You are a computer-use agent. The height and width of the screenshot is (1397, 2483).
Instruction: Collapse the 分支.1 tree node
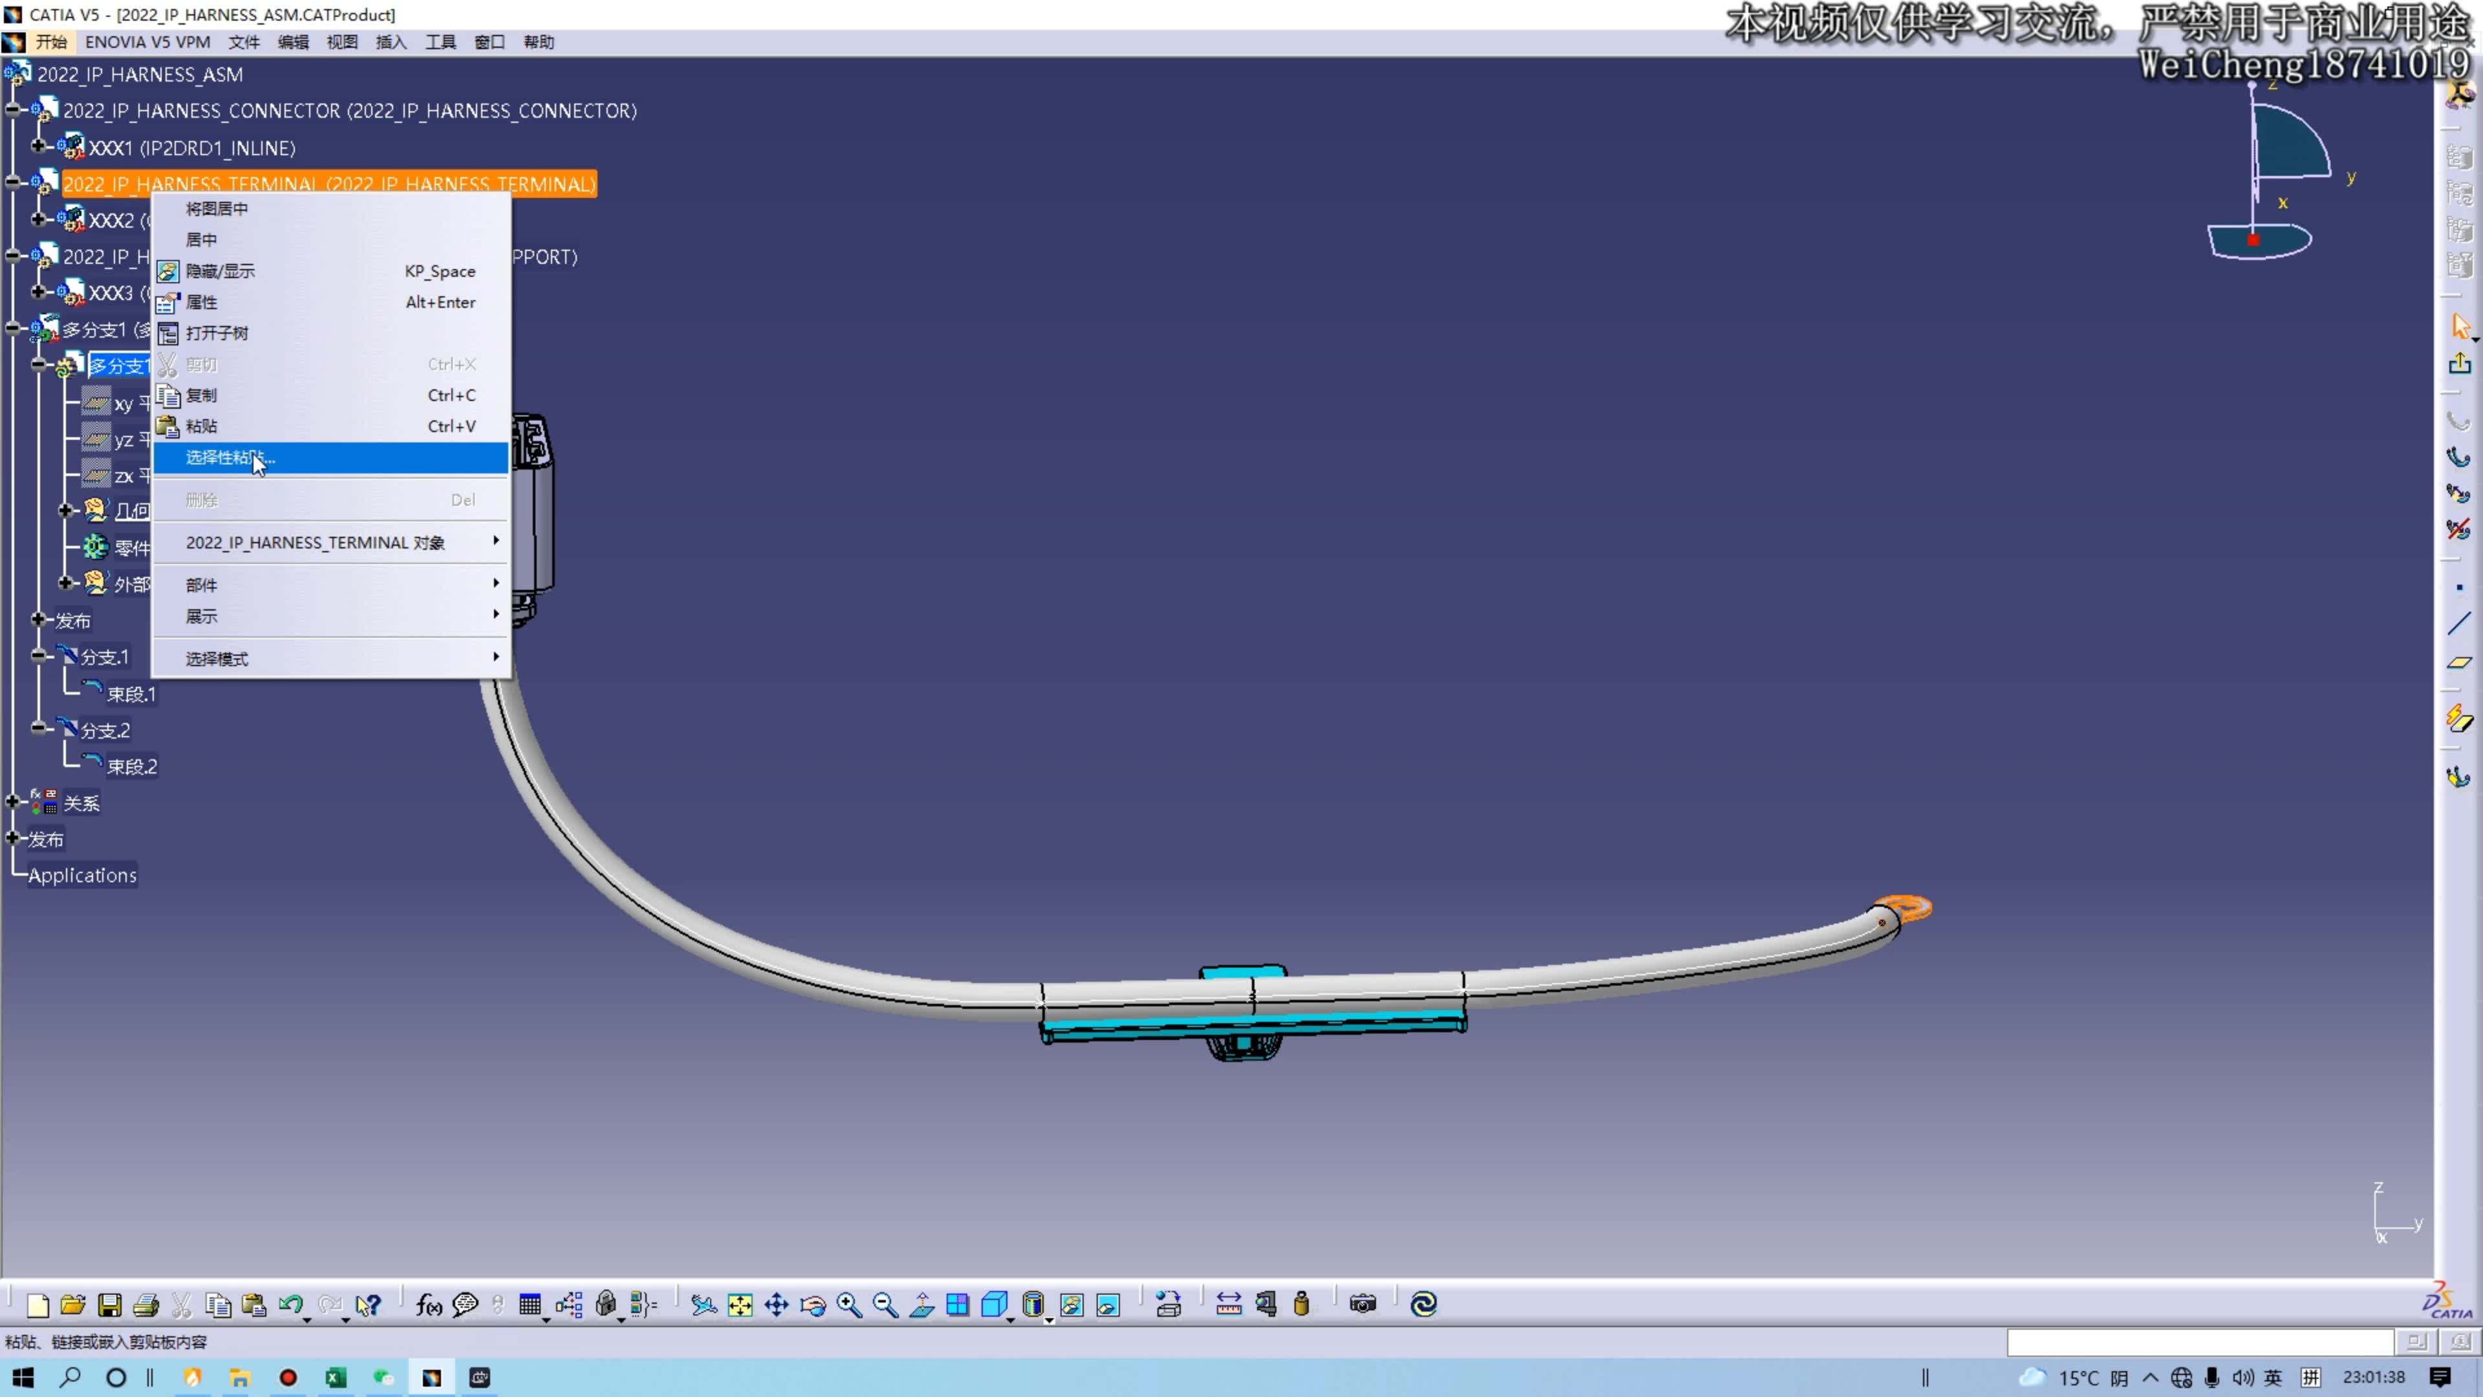(x=39, y=656)
